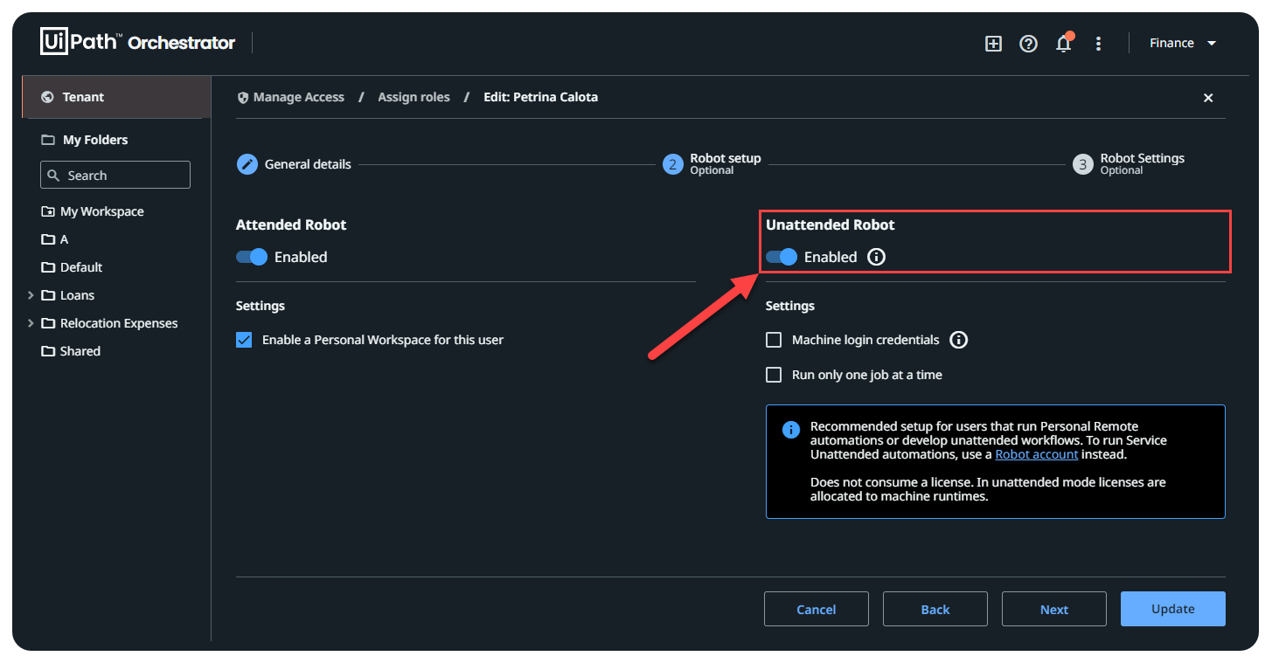
Task: Uncheck Enable a Personal Workspace checkbox
Action: [x=244, y=340]
